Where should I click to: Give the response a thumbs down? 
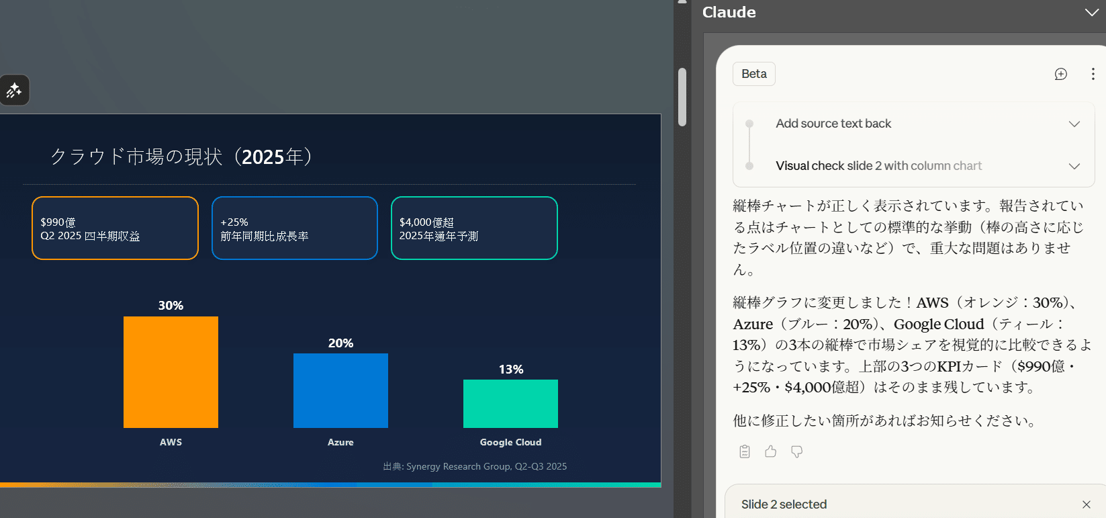click(796, 451)
